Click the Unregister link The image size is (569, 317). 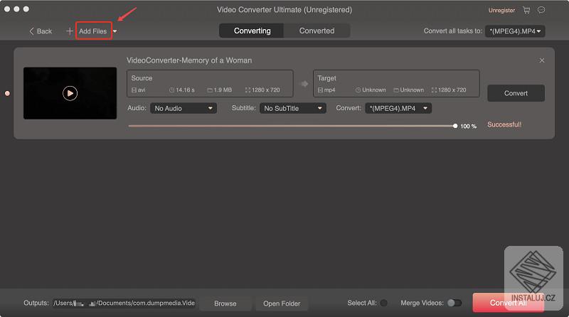(501, 11)
